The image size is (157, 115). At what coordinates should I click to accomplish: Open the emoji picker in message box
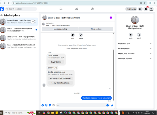107,105
